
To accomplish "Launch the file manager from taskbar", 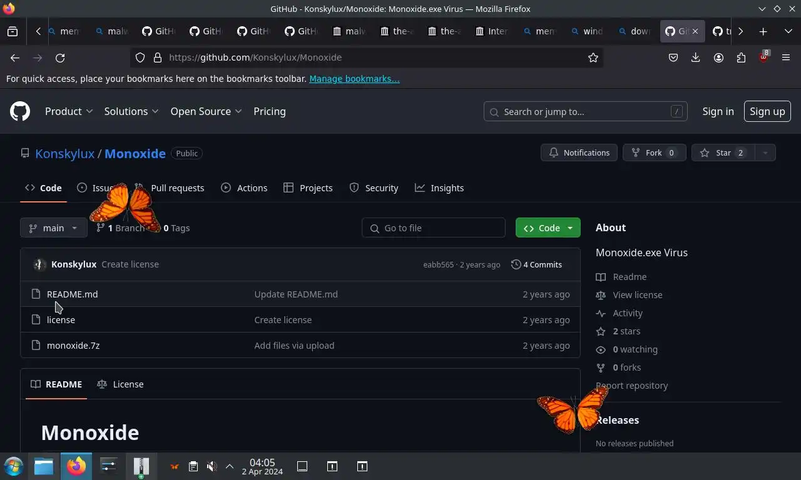I will pyautogui.click(x=44, y=466).
